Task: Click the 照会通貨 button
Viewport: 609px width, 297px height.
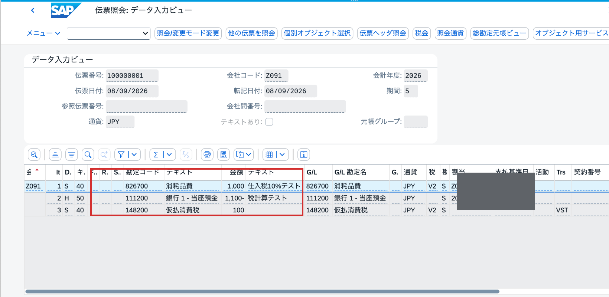Action: (450, 33)
